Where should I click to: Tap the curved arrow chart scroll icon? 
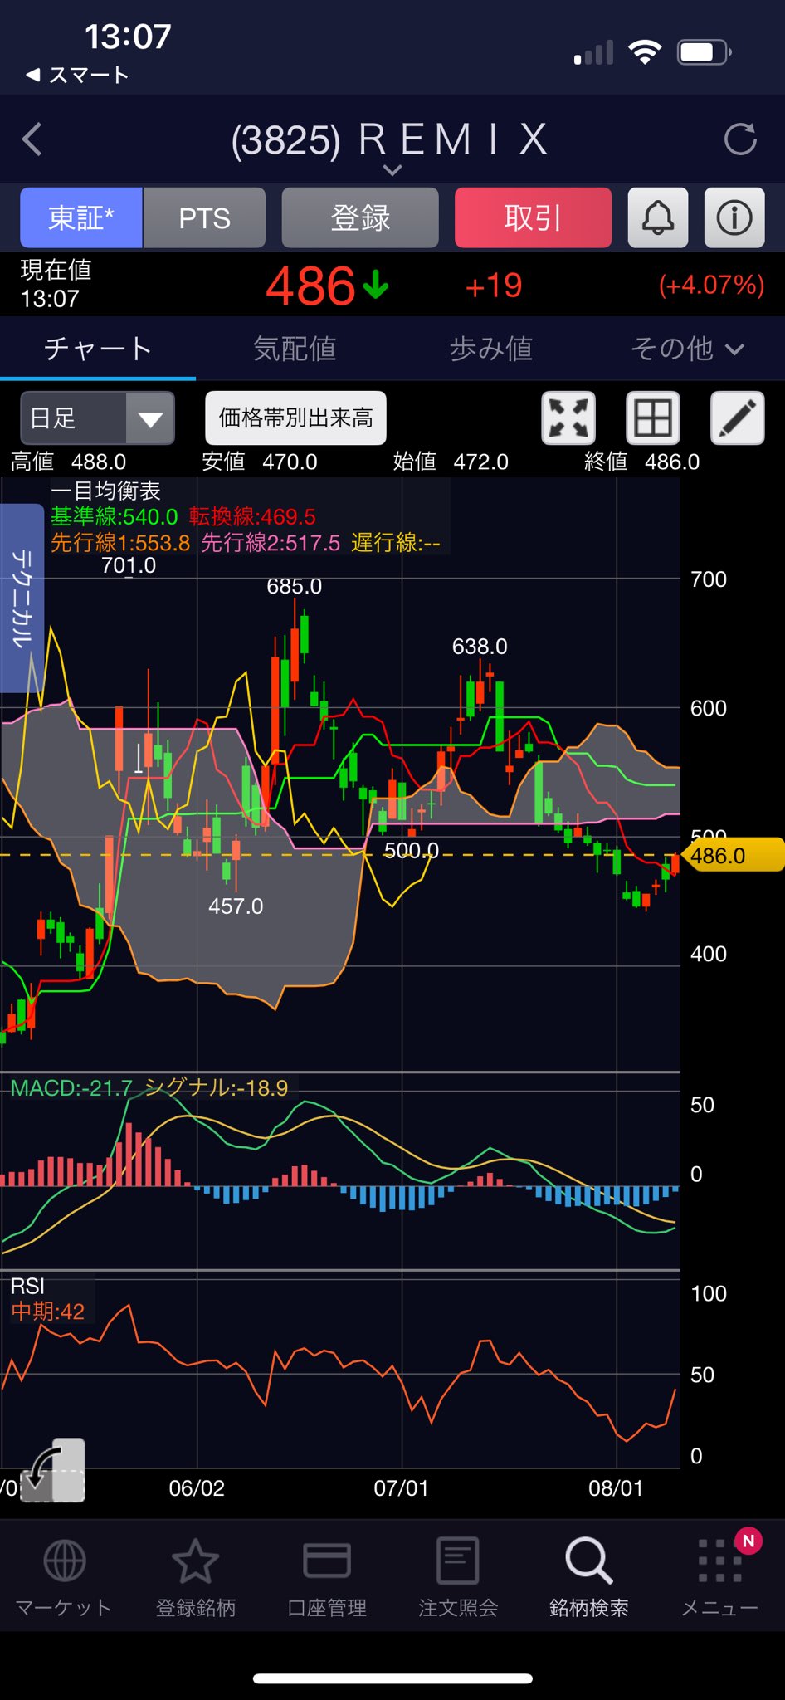tap(52, 1471)
